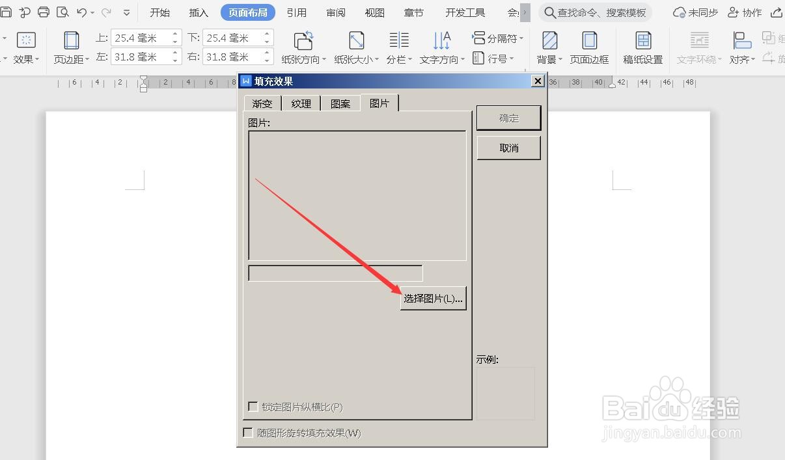
Task: Open the 插入 ribbon tab
Action: (199, 12)
